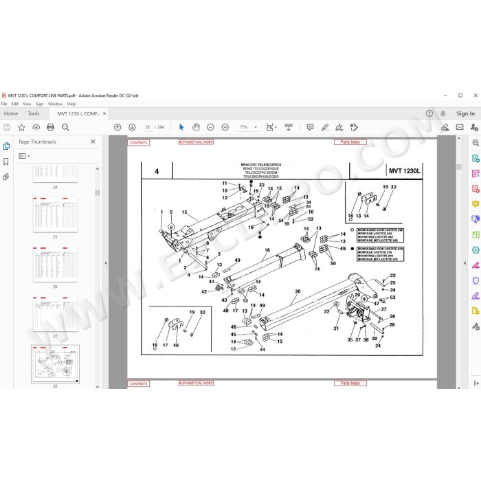Collapse the right tools pane arrow
The width and height of the screenshot is (481, 481).
pyautogui.click(x=465, y=263)
